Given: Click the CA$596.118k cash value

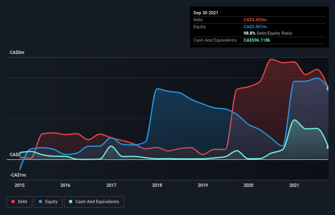Looking at the screenshot, I should [257, 40].
